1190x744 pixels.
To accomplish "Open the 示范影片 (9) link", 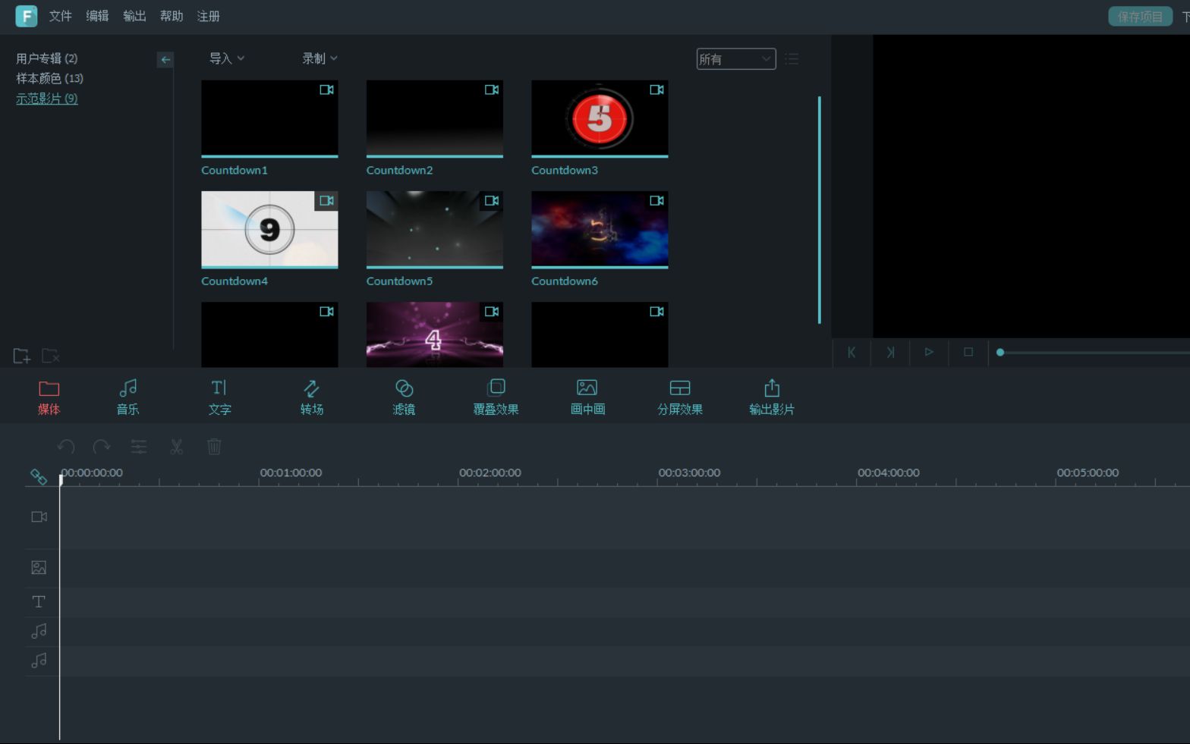I will [x=47, y=99].
